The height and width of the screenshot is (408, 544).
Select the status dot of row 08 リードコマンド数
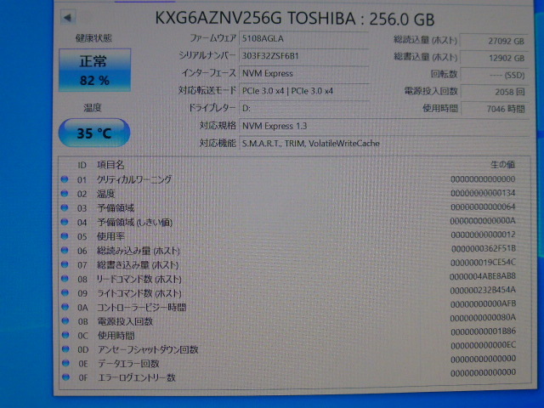pyautogui.click(x=65, y=279)
